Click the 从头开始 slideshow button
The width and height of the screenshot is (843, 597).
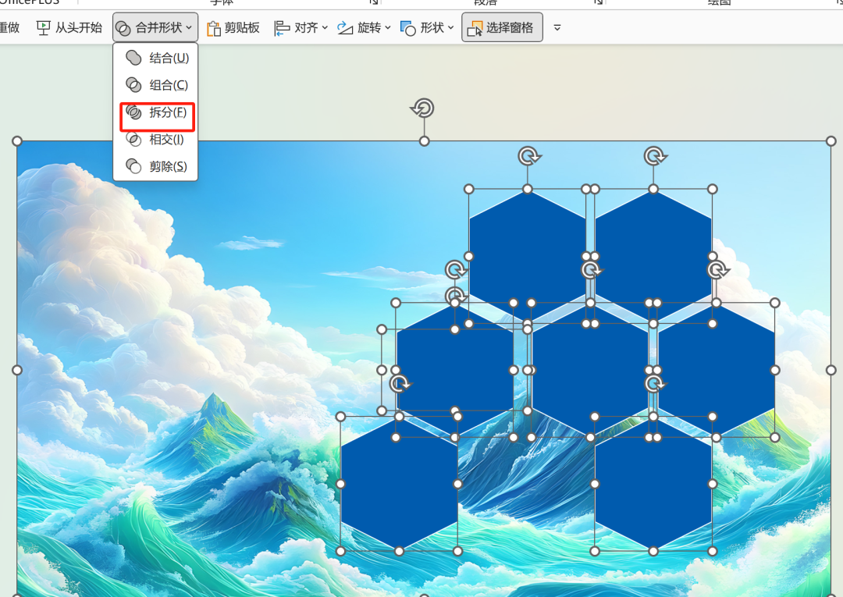click(x=69, y=27)
